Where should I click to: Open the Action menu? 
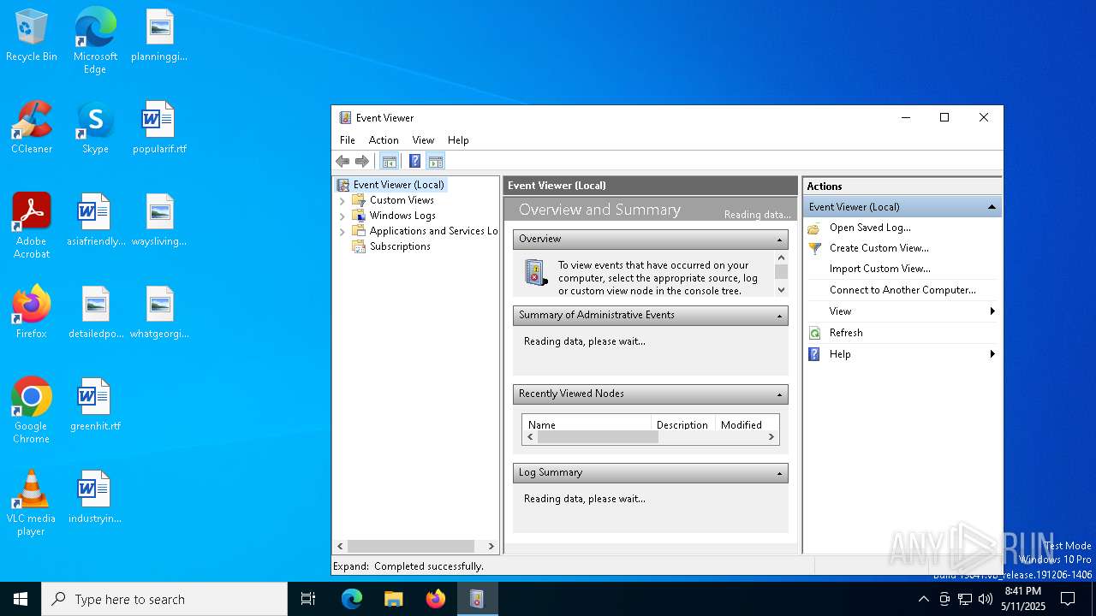point(384,140)
